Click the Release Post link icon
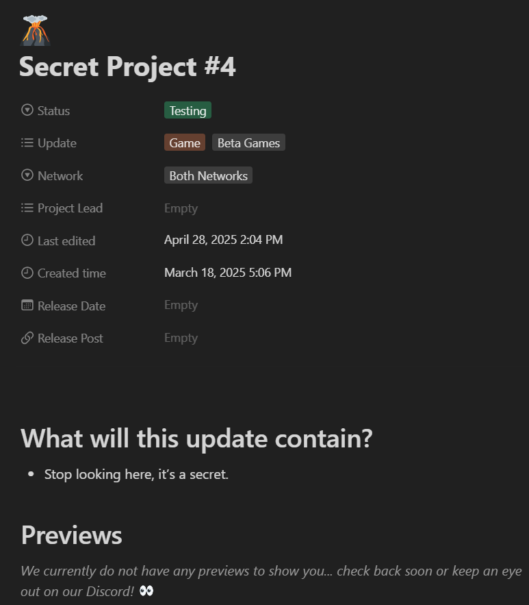 [x=27, y=338]
